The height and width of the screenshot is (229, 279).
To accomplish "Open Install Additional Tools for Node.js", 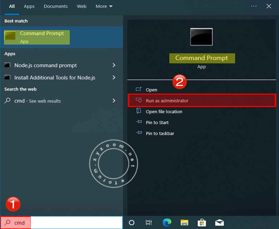I will click(x=55, y=78).
